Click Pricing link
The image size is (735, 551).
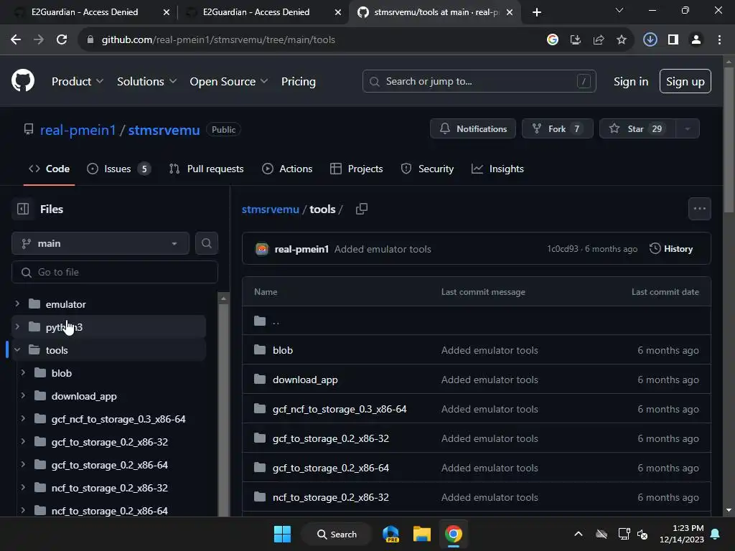[298, 82]
